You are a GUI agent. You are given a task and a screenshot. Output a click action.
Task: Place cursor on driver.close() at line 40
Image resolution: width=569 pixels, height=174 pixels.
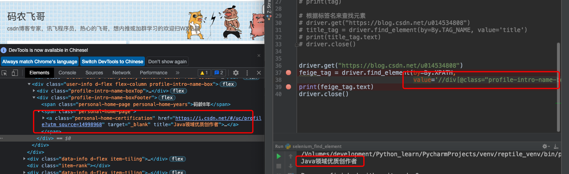pos(324,94)
